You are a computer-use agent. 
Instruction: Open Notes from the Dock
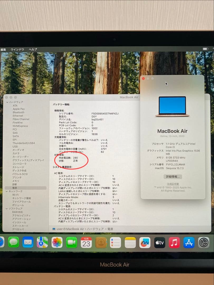point(130,242)
